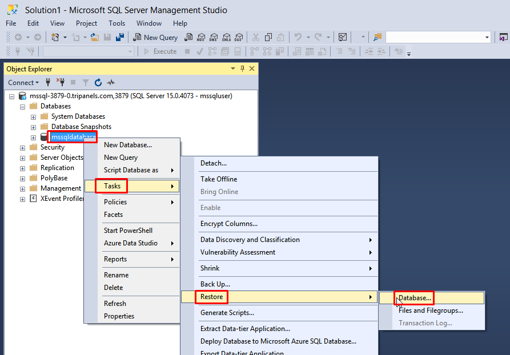Click the New Query toolbar button

[x=155, y=37]
